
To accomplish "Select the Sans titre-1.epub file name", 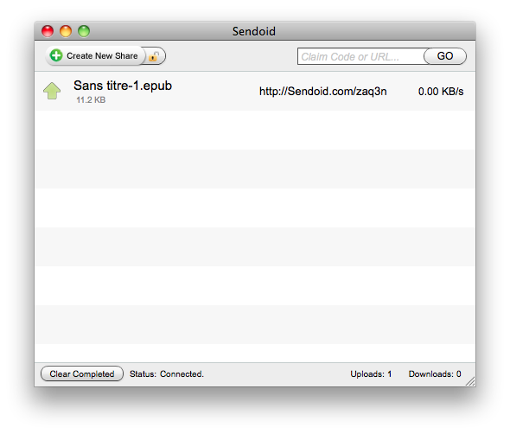I will click(123, 86).
